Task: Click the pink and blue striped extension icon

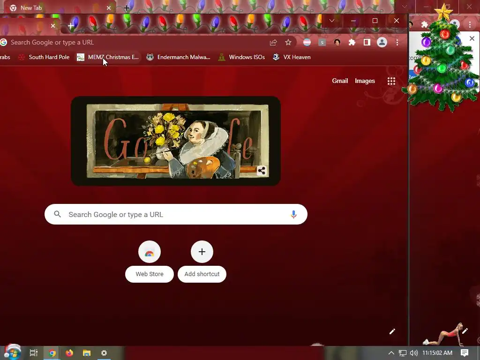Action: click(307, 43)
